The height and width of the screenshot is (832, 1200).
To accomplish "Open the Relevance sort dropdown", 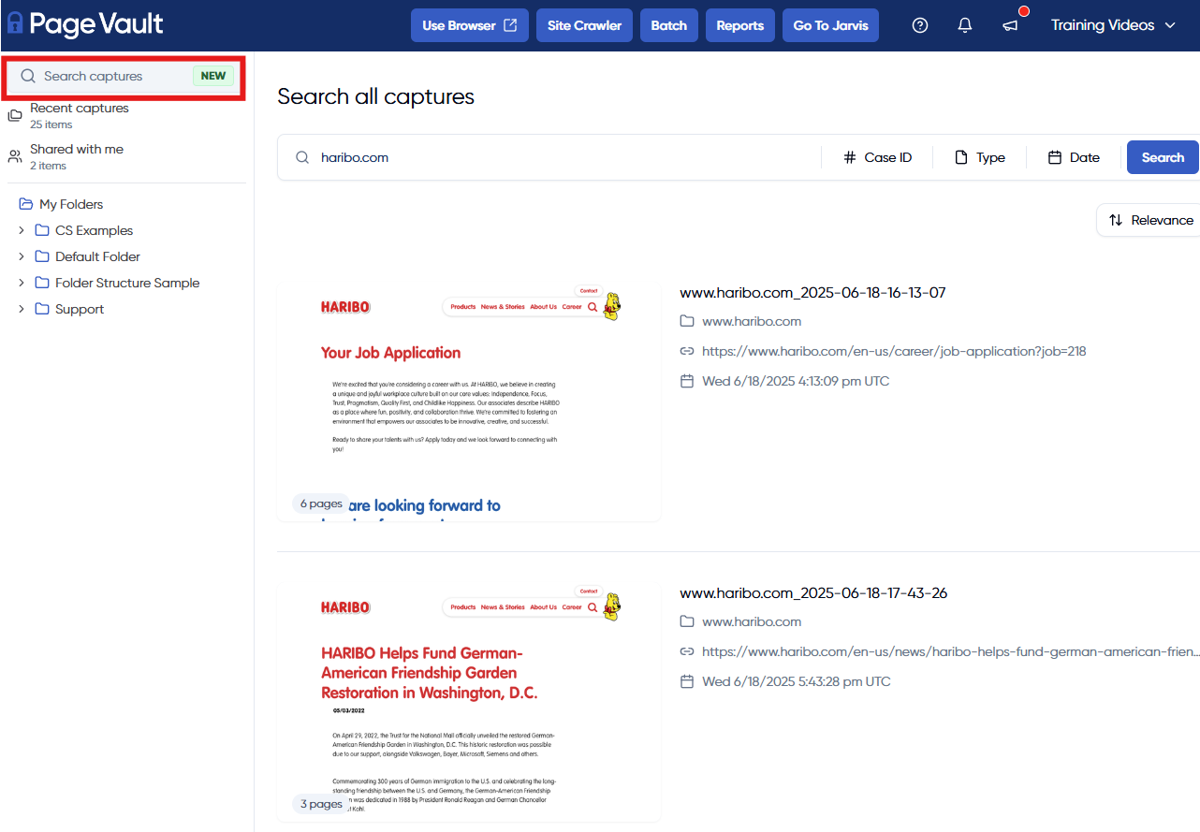I will coord(1150,220).
